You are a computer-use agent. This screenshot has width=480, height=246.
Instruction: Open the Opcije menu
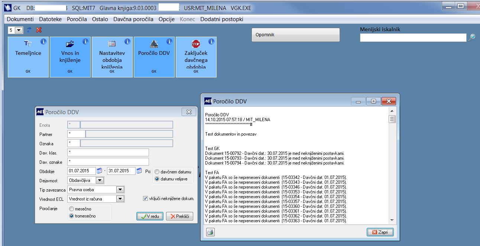tap(166, 19)
